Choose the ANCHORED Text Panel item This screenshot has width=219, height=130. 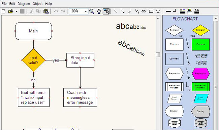click(201, 56)
